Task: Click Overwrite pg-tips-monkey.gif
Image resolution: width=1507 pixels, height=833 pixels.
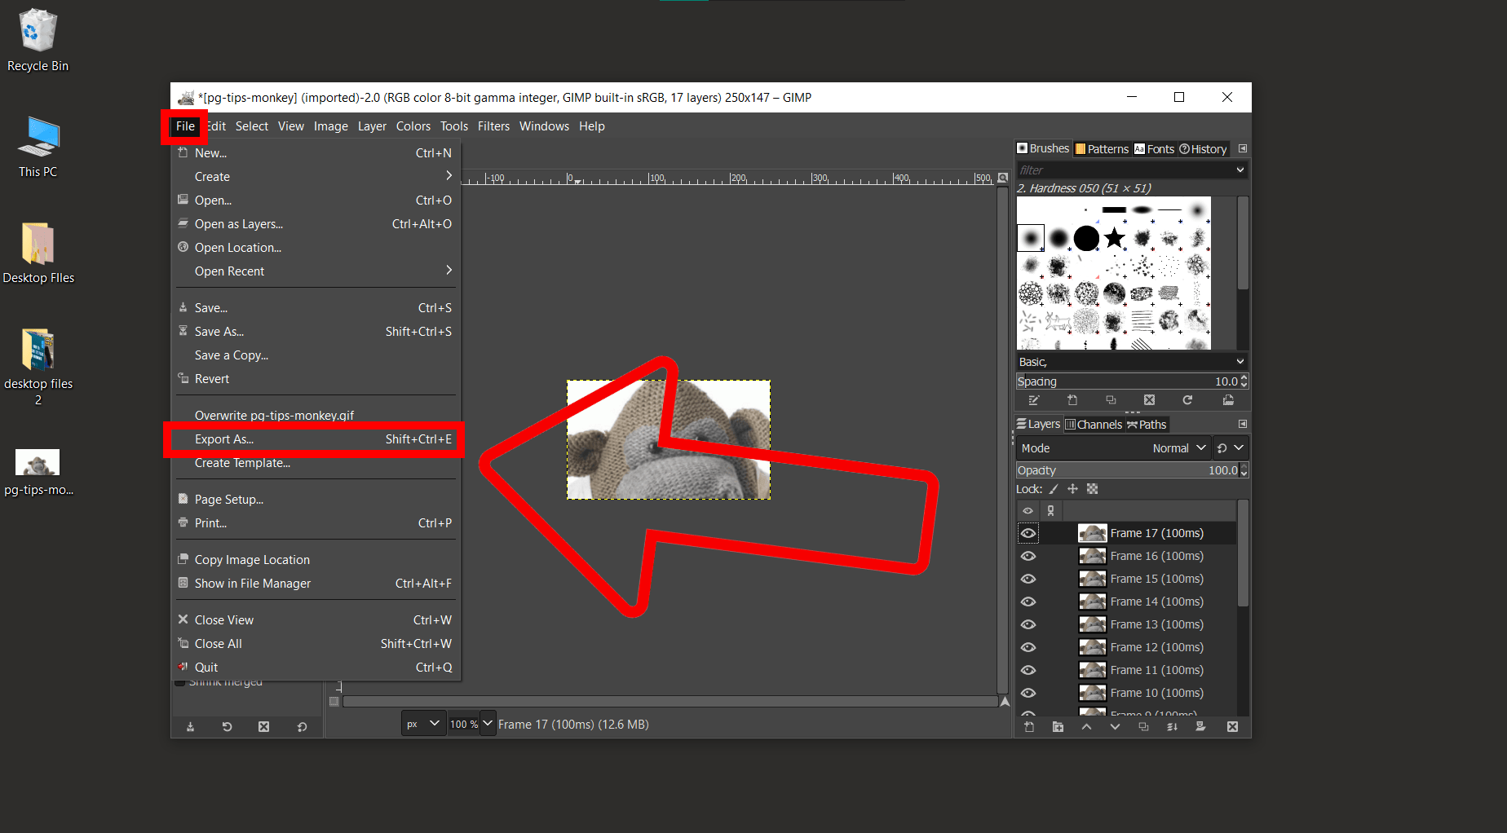Action: 275,415
